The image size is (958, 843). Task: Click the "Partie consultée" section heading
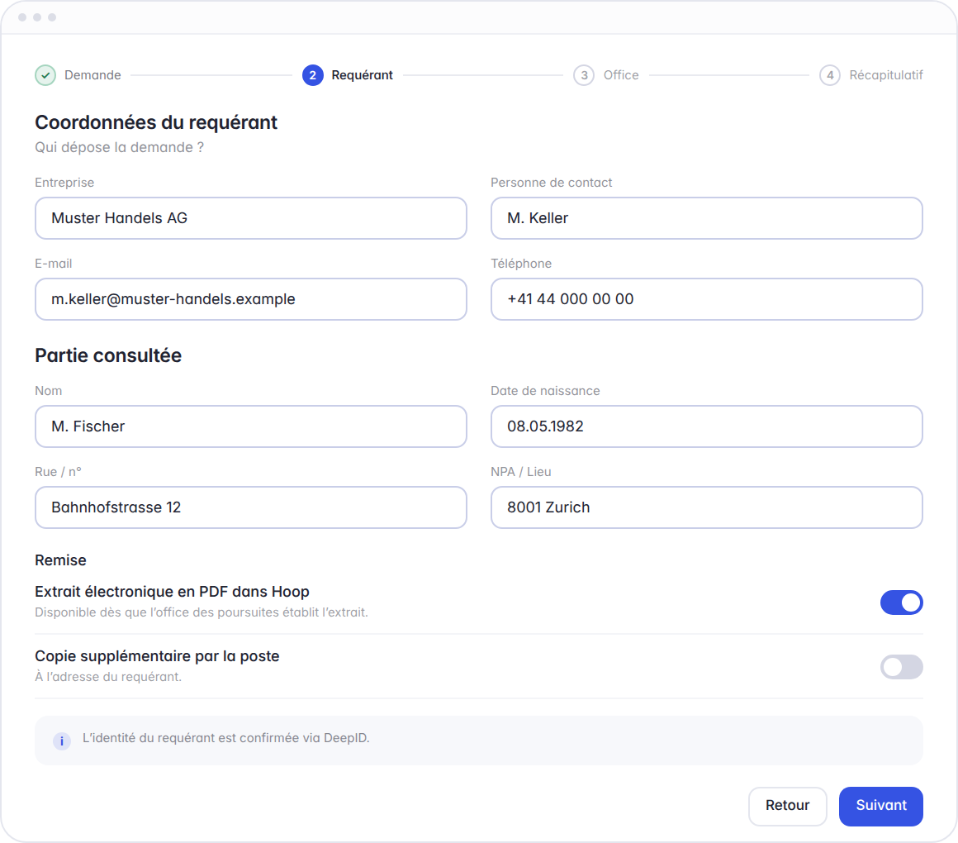108,355
